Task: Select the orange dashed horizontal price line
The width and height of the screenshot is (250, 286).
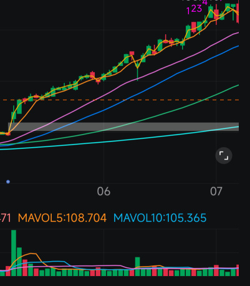Action: (x=120, y=100)
